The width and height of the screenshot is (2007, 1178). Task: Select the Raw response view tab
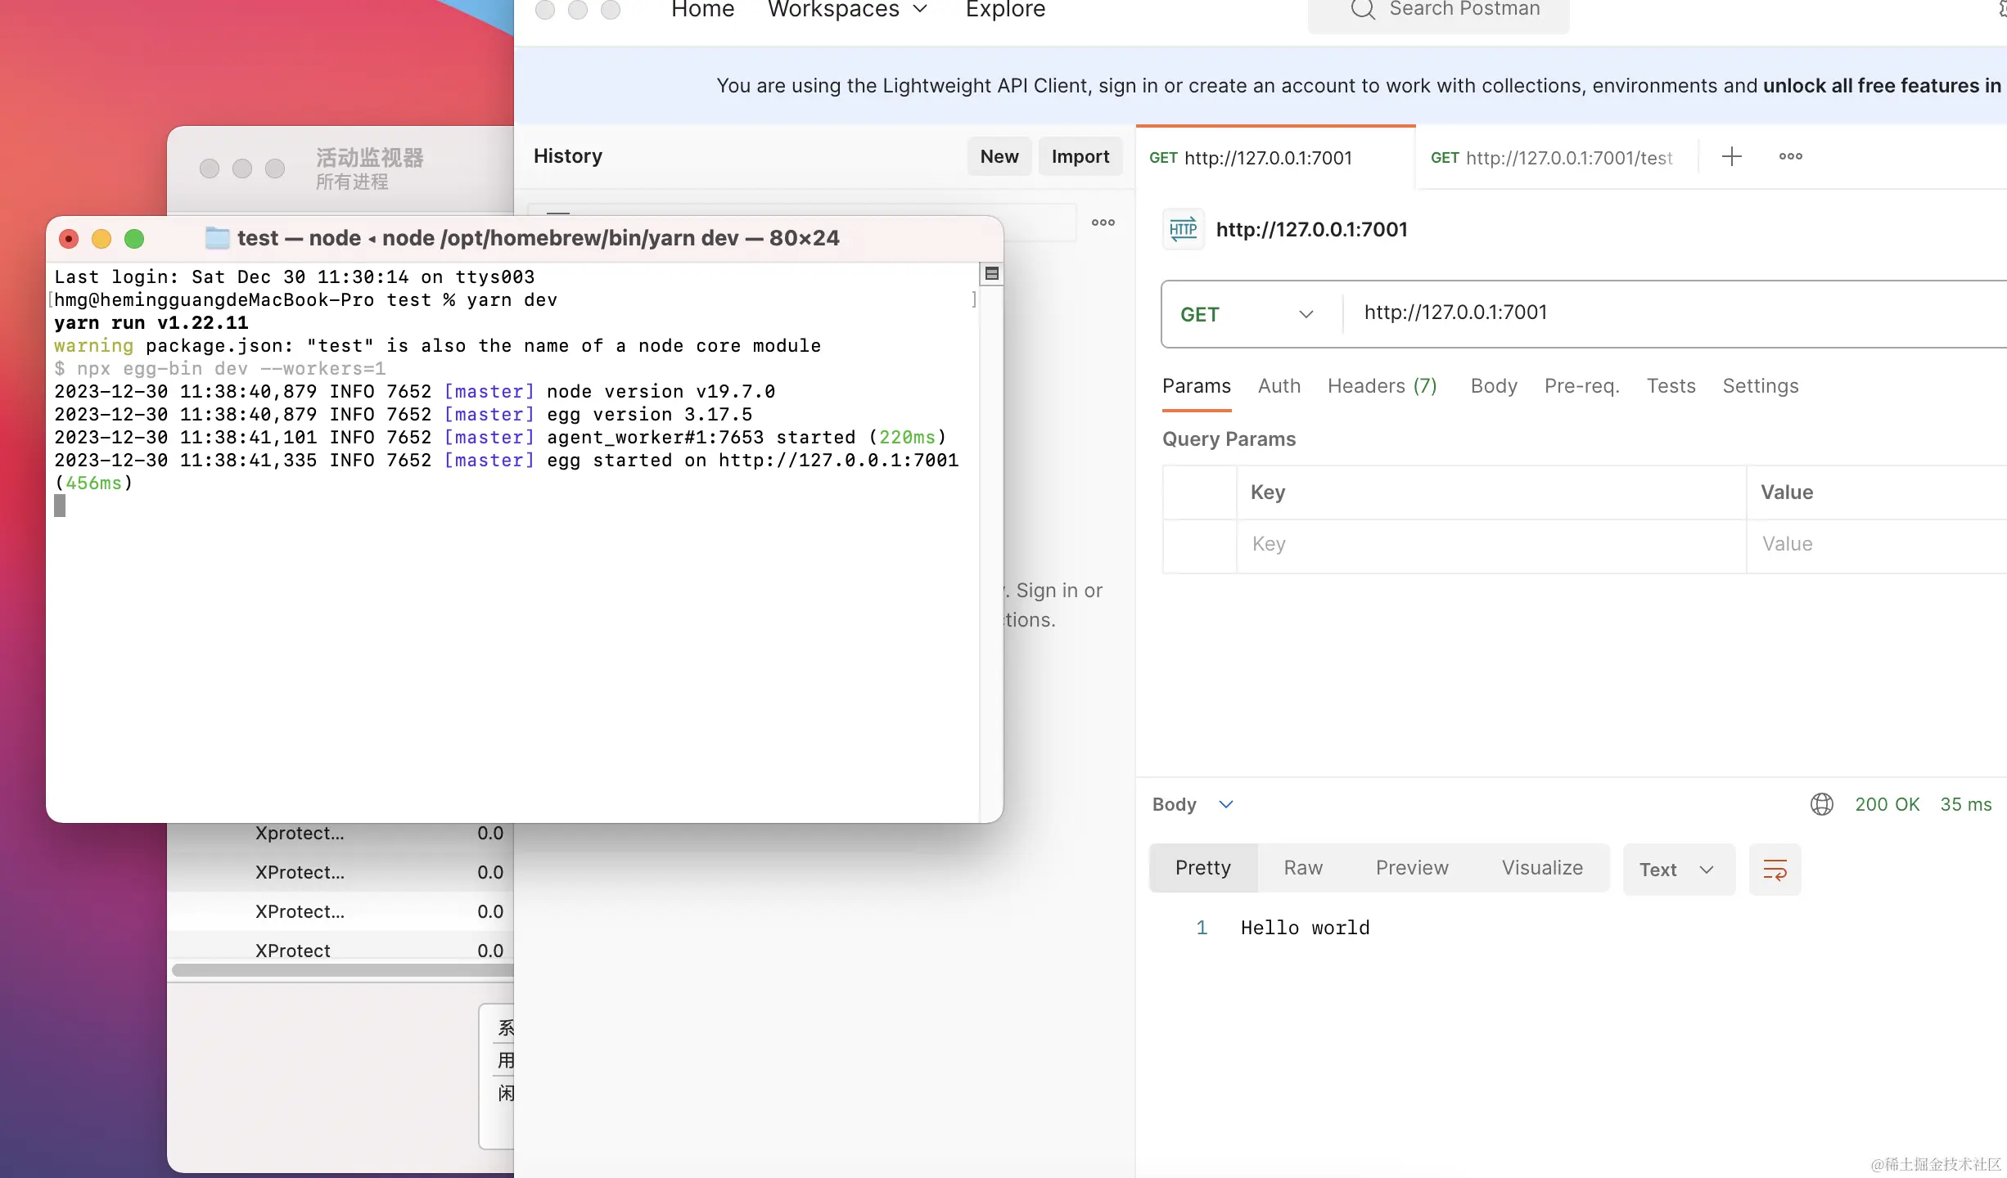(1302, 868)
